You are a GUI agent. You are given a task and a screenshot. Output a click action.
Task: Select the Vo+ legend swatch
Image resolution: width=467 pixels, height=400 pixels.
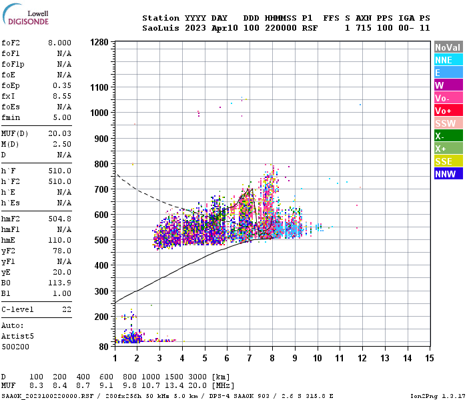(x=448, y=111)
